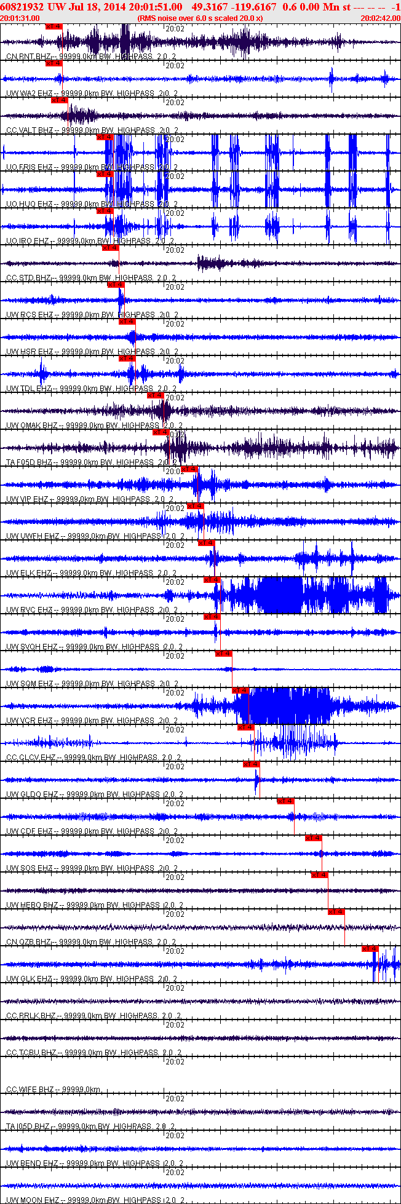Viewport: 401px width, 1204px height.
Task: Click the 'UW.TDL EHZ' station label
Action: pos(29,389)
